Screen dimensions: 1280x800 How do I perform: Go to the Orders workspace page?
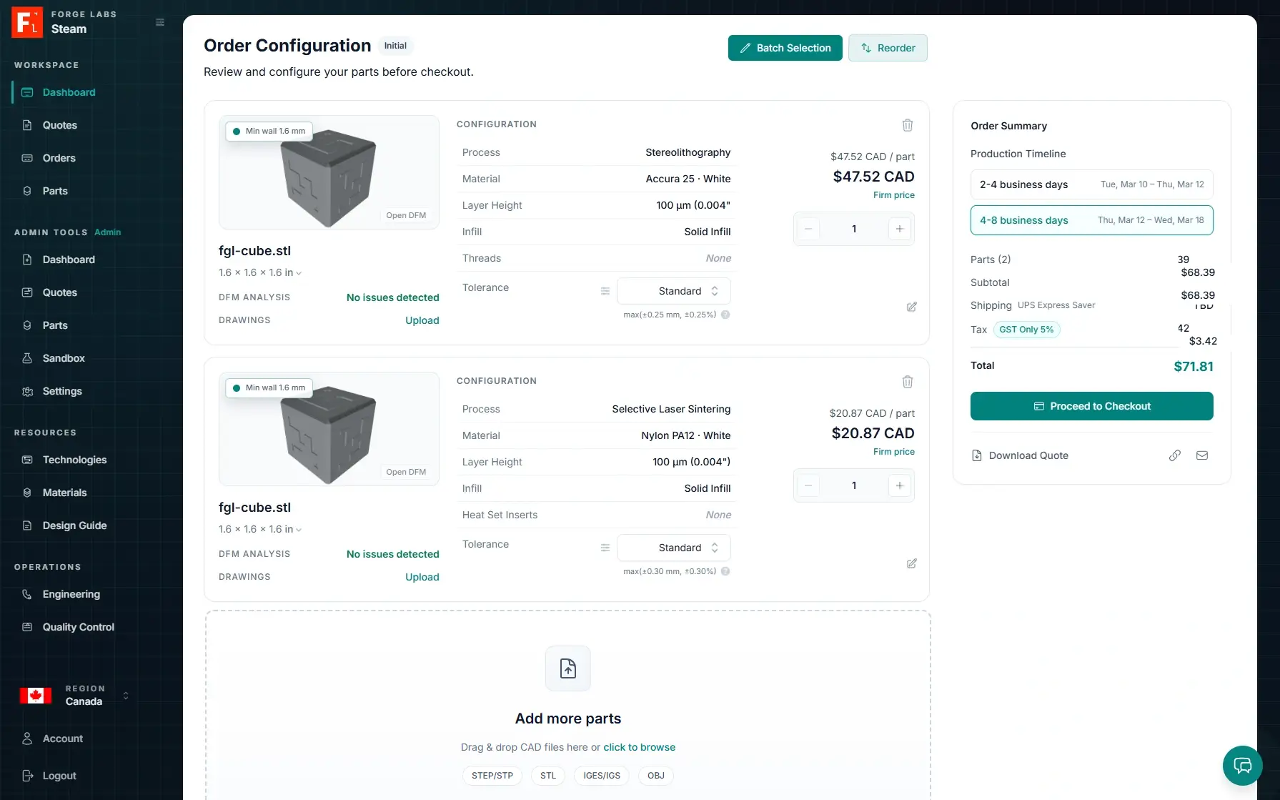click(x=59, y=158)
